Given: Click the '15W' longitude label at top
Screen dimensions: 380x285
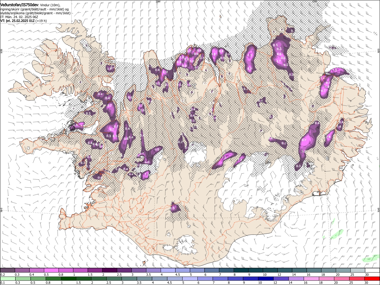Looking at the screenshot, I should coord(314,1).
